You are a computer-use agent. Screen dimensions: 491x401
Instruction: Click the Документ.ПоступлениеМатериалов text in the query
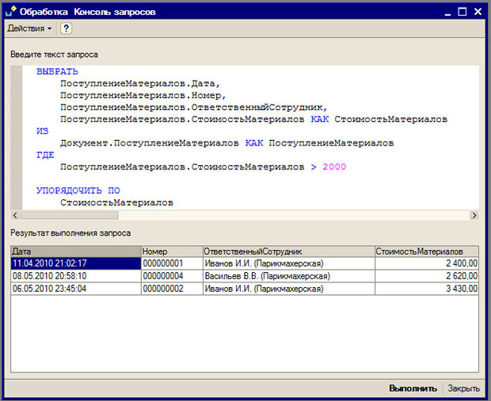coord(150,143)
